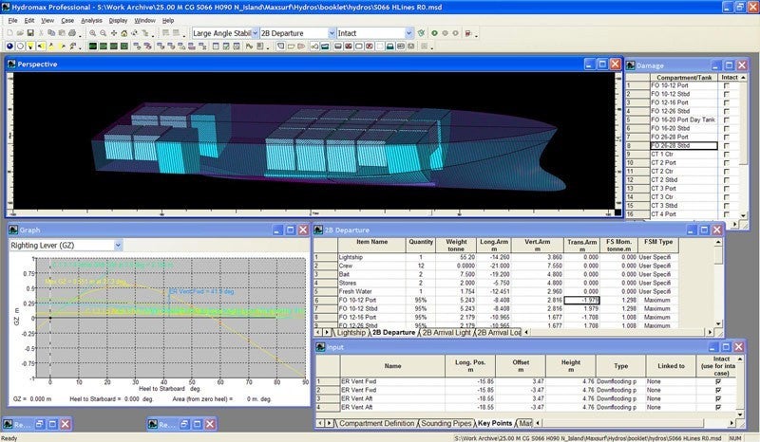Toggle Intact checkbox for CT 1 Ctr
760x442 pixels.
[726, 155]
